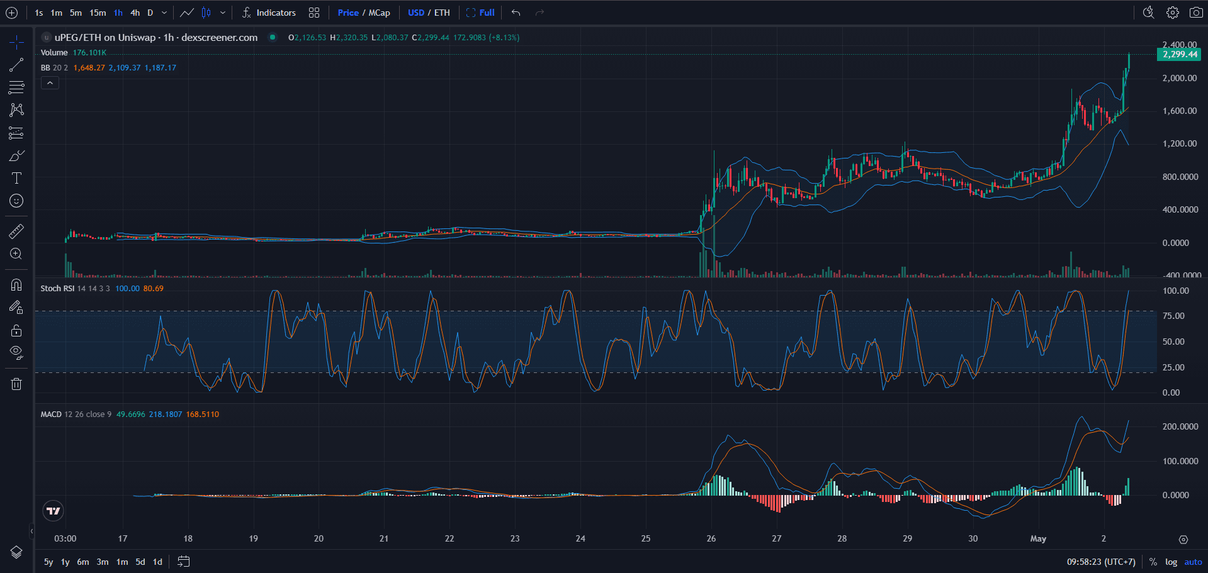Select the D daily timeframe
The image size is (1208, 573).
click(x=150, y=13)
